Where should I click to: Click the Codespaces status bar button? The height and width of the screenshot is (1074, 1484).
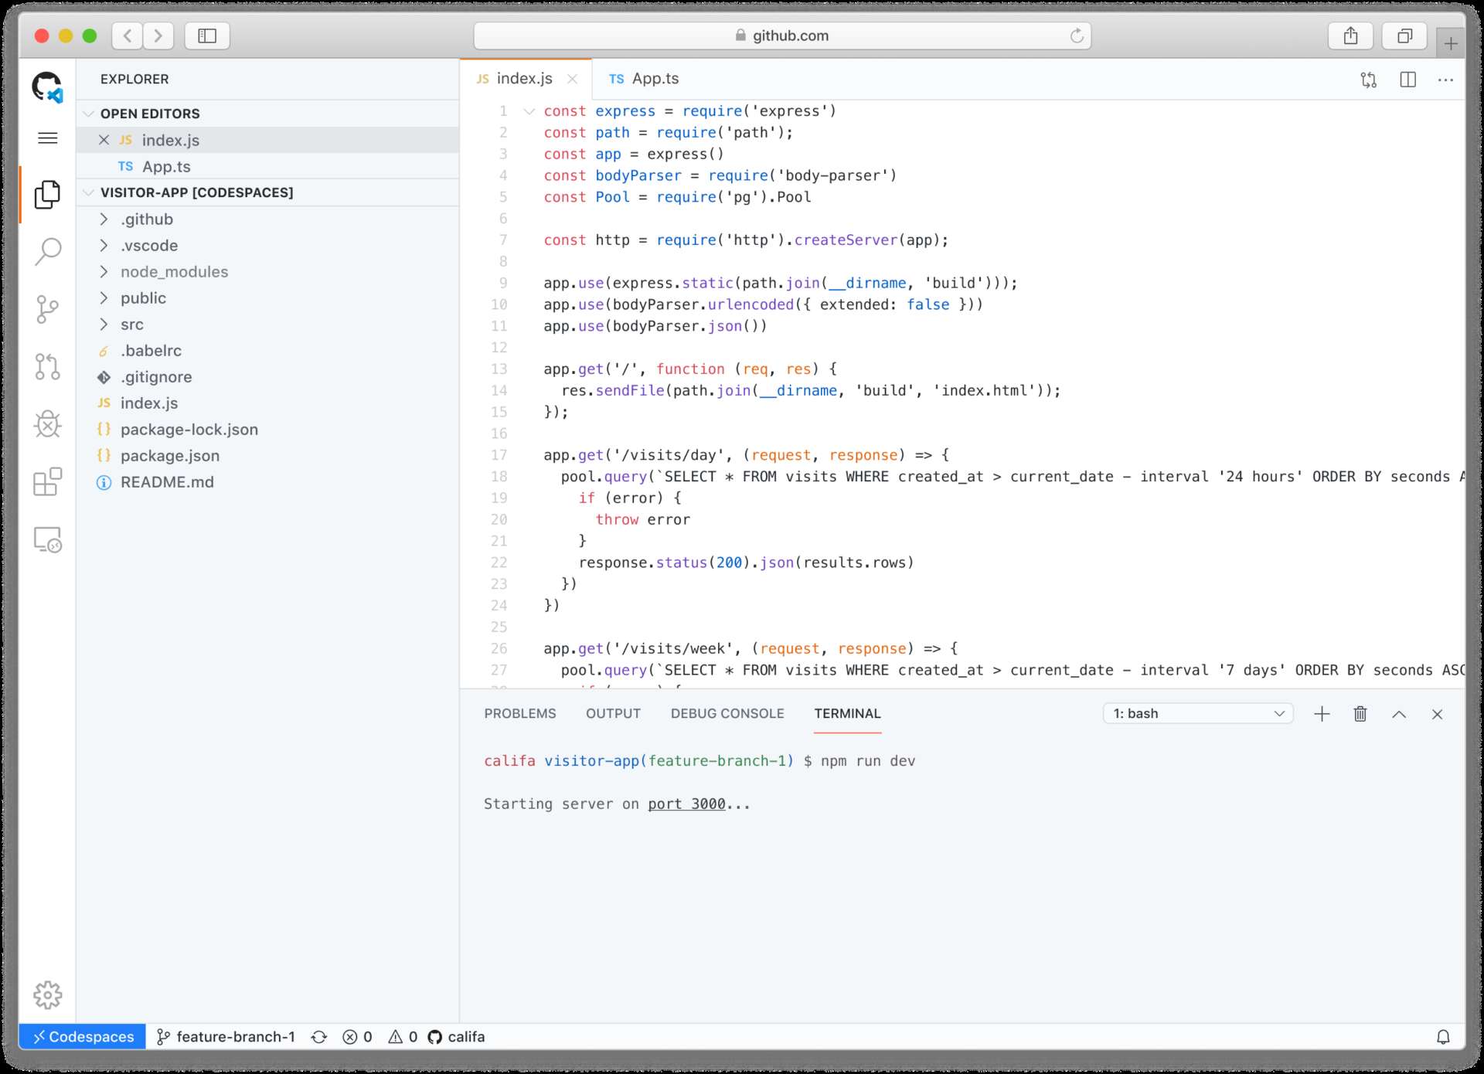click(82, 1037)
